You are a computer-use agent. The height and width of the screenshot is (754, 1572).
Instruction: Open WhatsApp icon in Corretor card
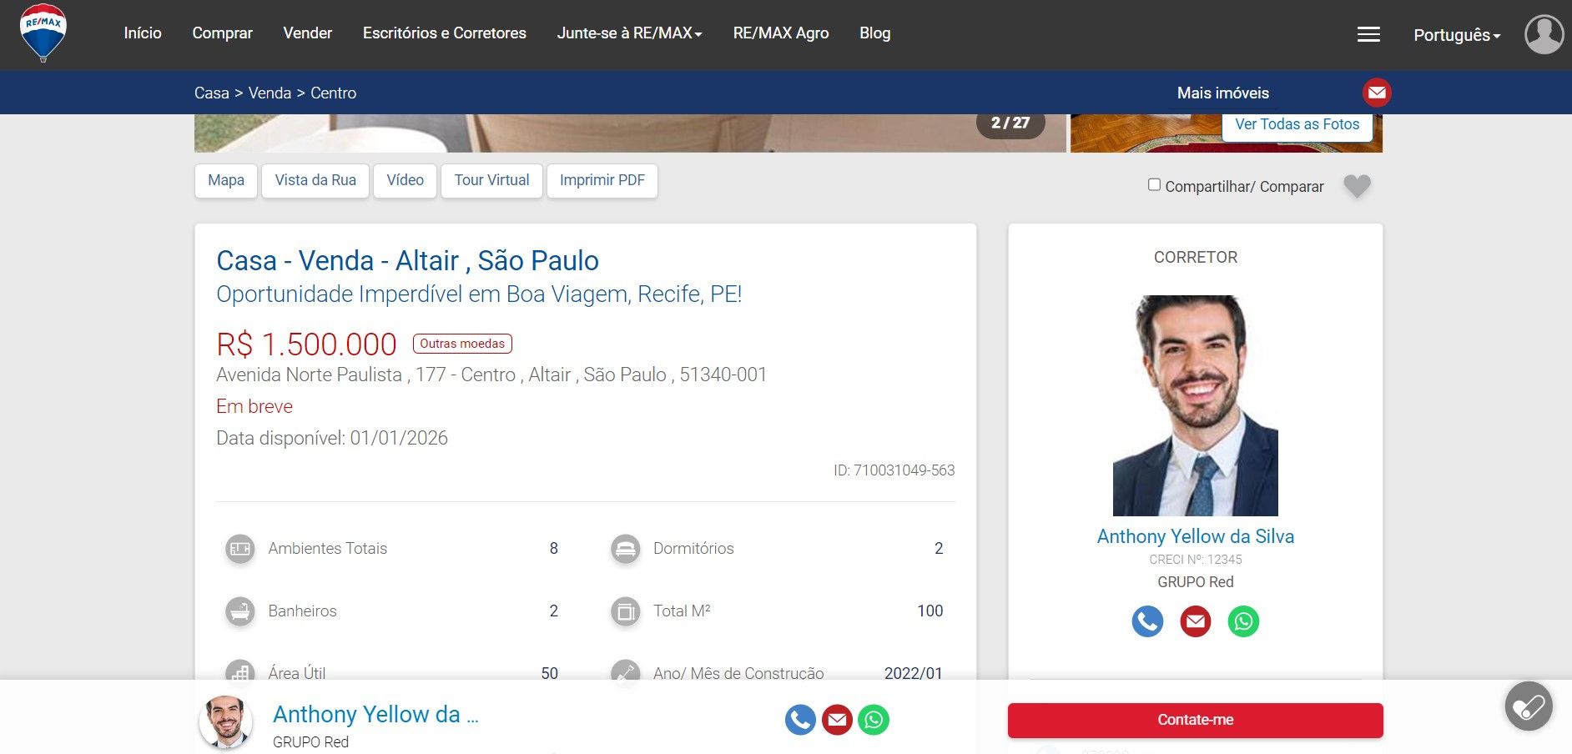point(1243,621)
